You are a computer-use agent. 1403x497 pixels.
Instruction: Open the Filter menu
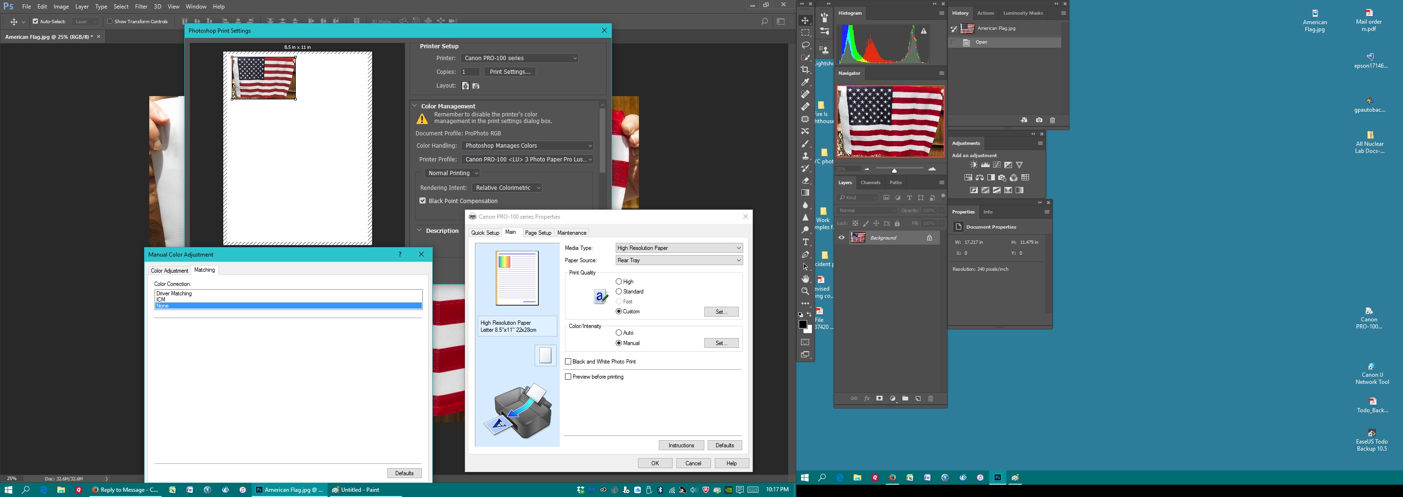[x=141, y=7]
